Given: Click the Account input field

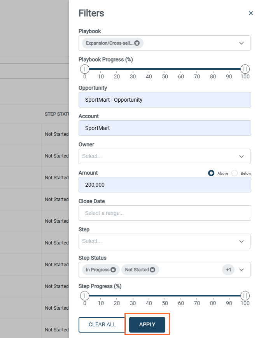Looking at the screenshot, I should [x=165, y=128].
